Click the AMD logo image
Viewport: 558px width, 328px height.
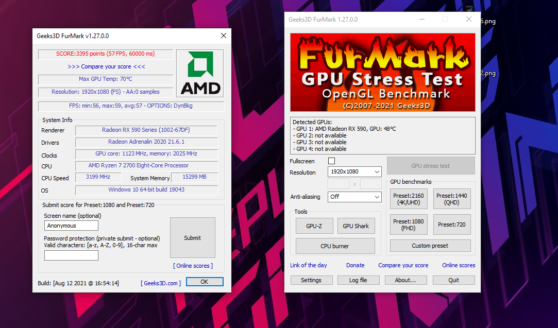[x=200, y=73]
